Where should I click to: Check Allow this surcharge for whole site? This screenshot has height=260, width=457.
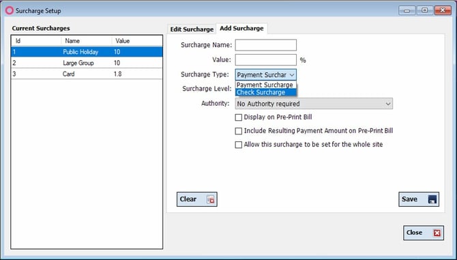pyautogui.click(x=239, y=145)
